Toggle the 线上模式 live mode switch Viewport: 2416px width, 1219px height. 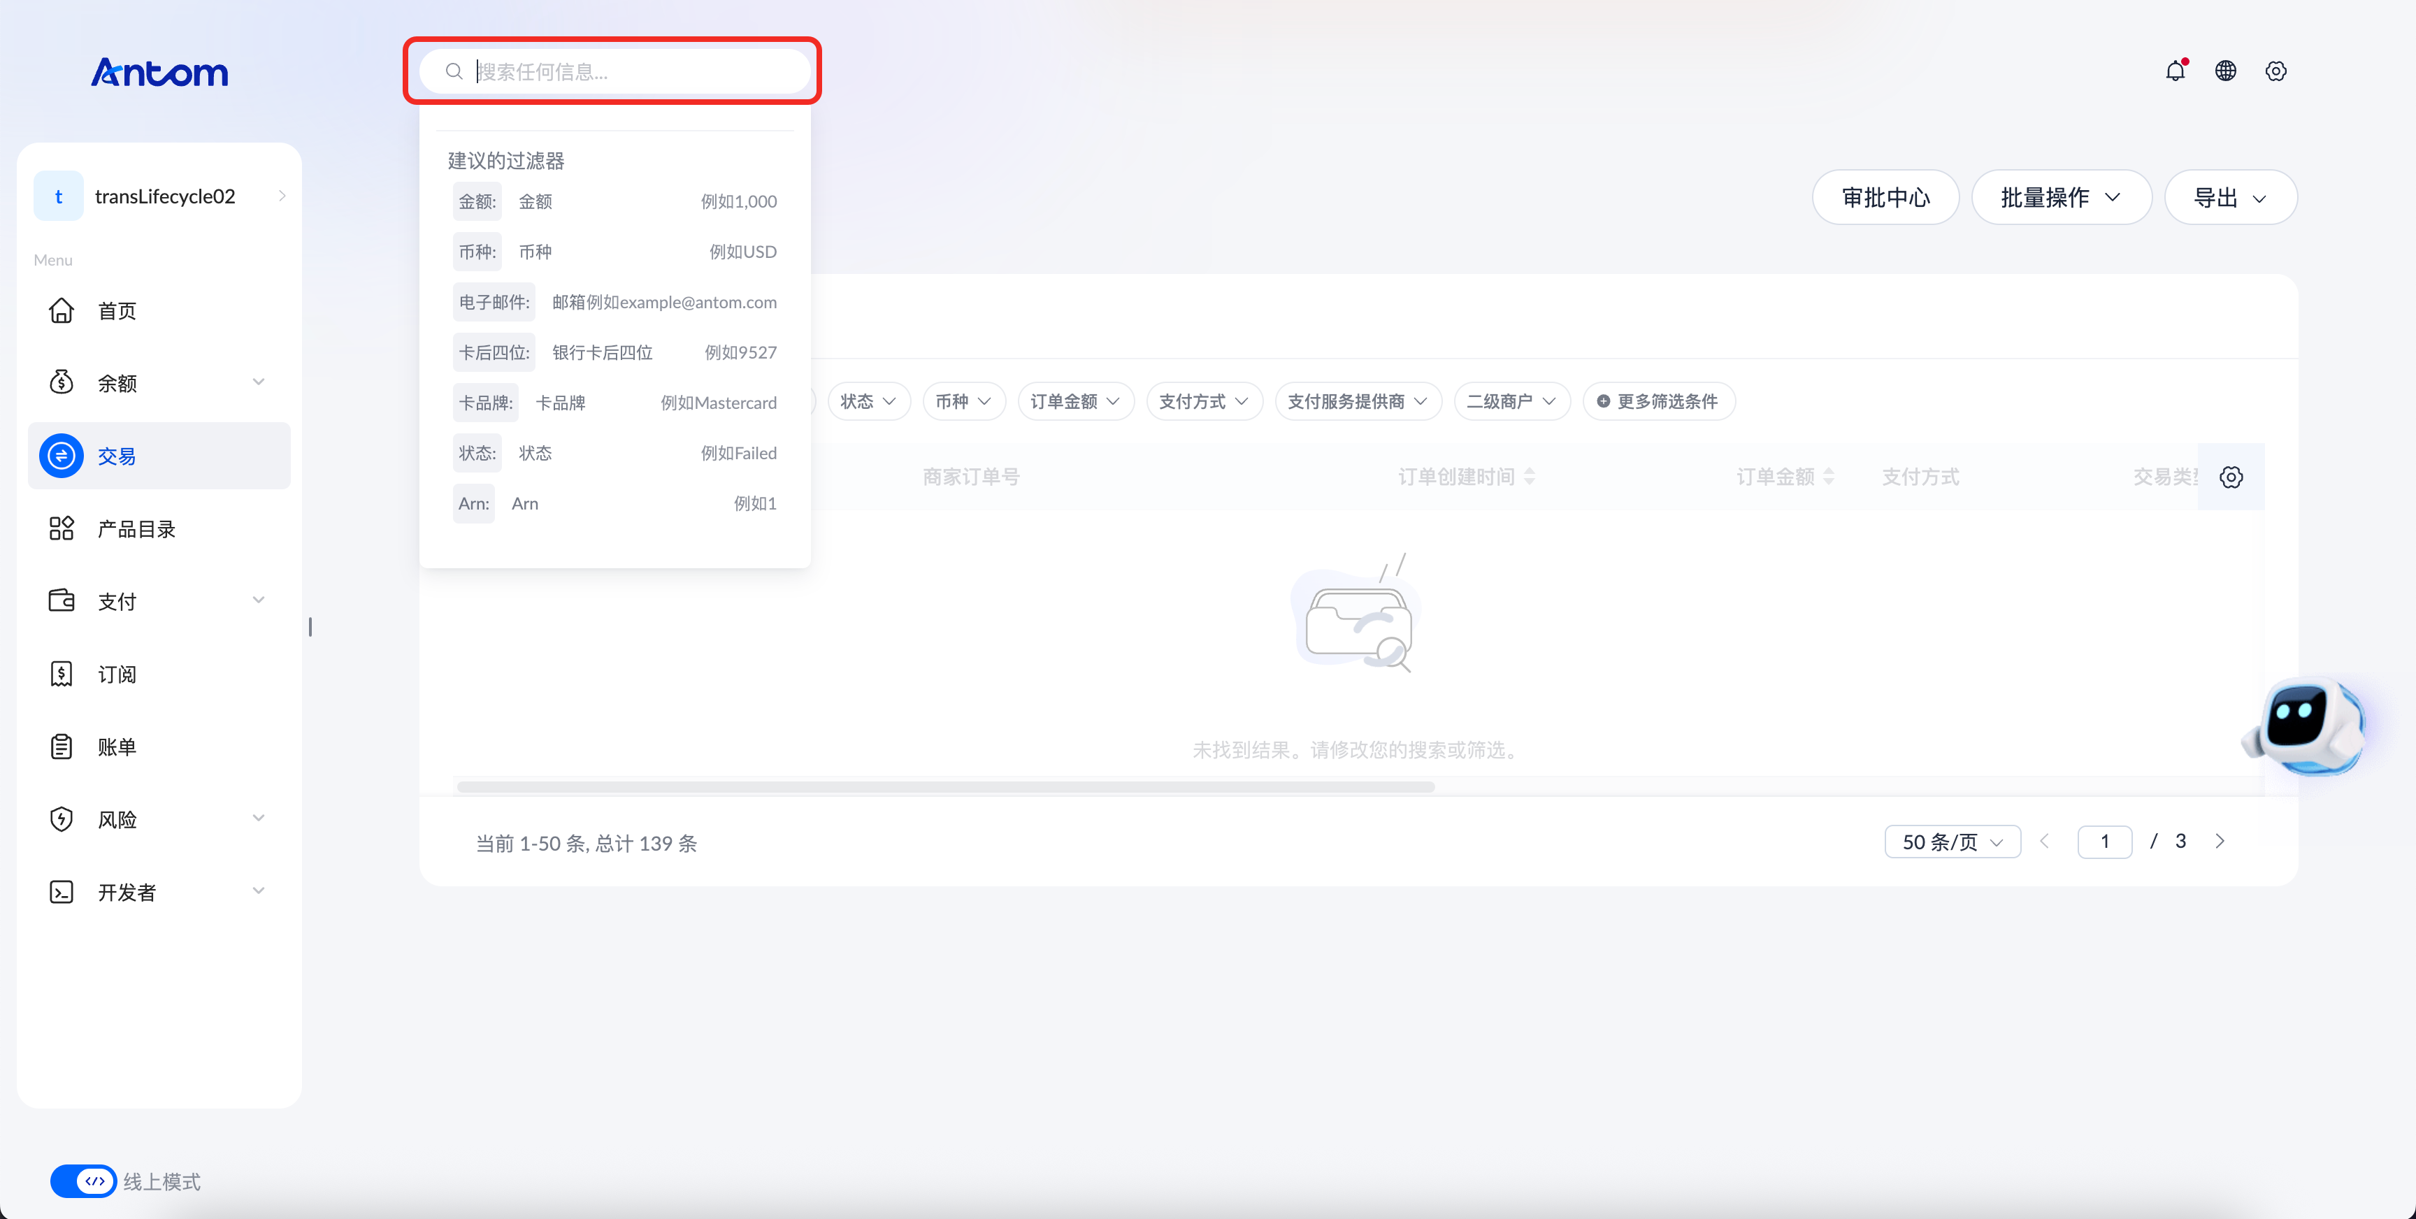(83, 1181)
